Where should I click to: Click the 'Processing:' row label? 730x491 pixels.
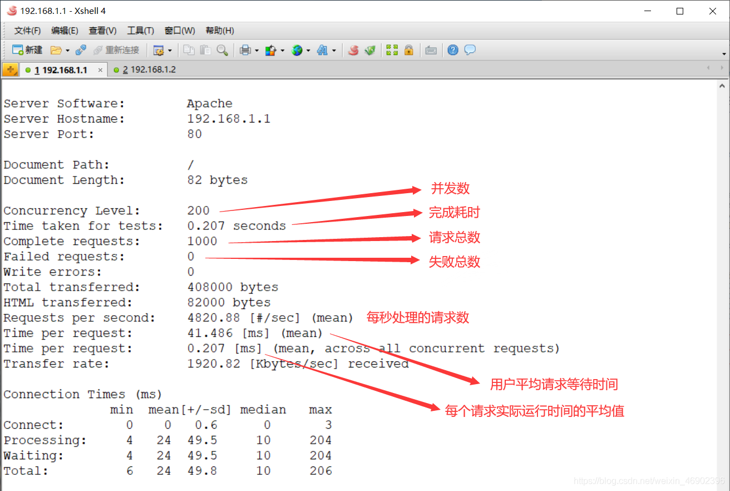point(45,440)
